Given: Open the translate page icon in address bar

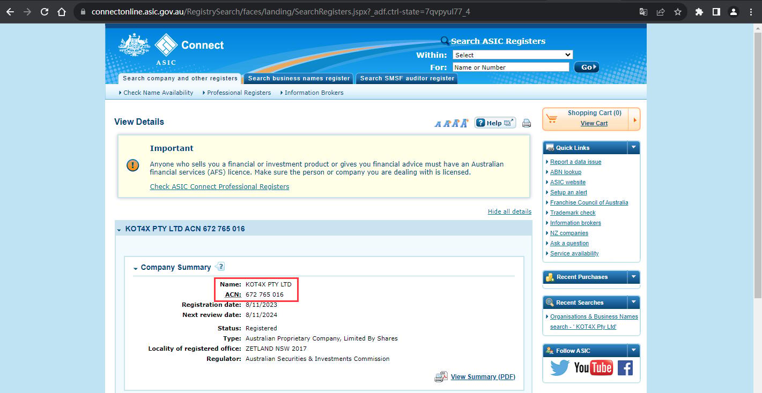Looking at the screenshot, I should 643,12.
